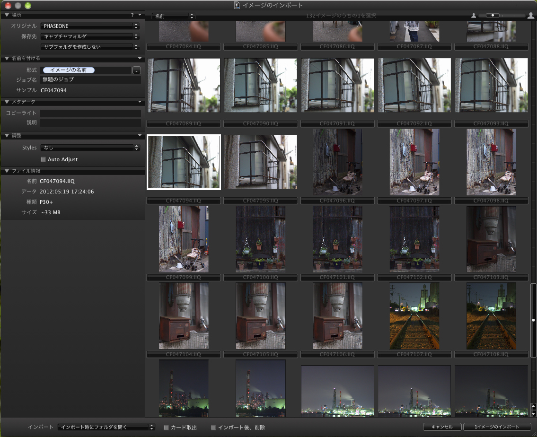Screen dimensions: 537x437
Task: Select railway thumbnail CF047107.IIQ
Action: [x=414, y=316]
